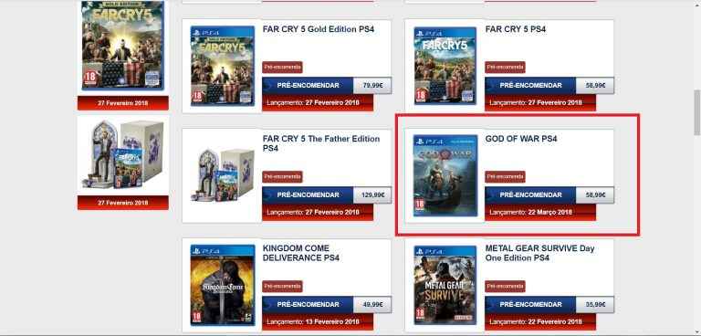Click PRÉ-ENCOMENDAR for Far Cry 5 Gold Edition

tap(308, 86)
